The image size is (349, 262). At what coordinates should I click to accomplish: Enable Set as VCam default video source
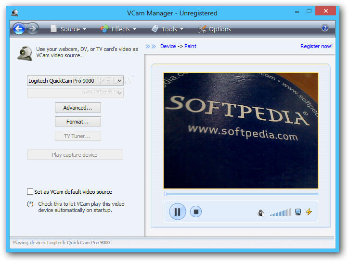click(x=30, y=191)
